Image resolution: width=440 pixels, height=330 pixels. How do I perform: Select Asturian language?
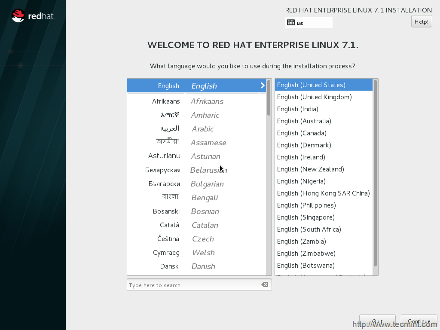196,156
